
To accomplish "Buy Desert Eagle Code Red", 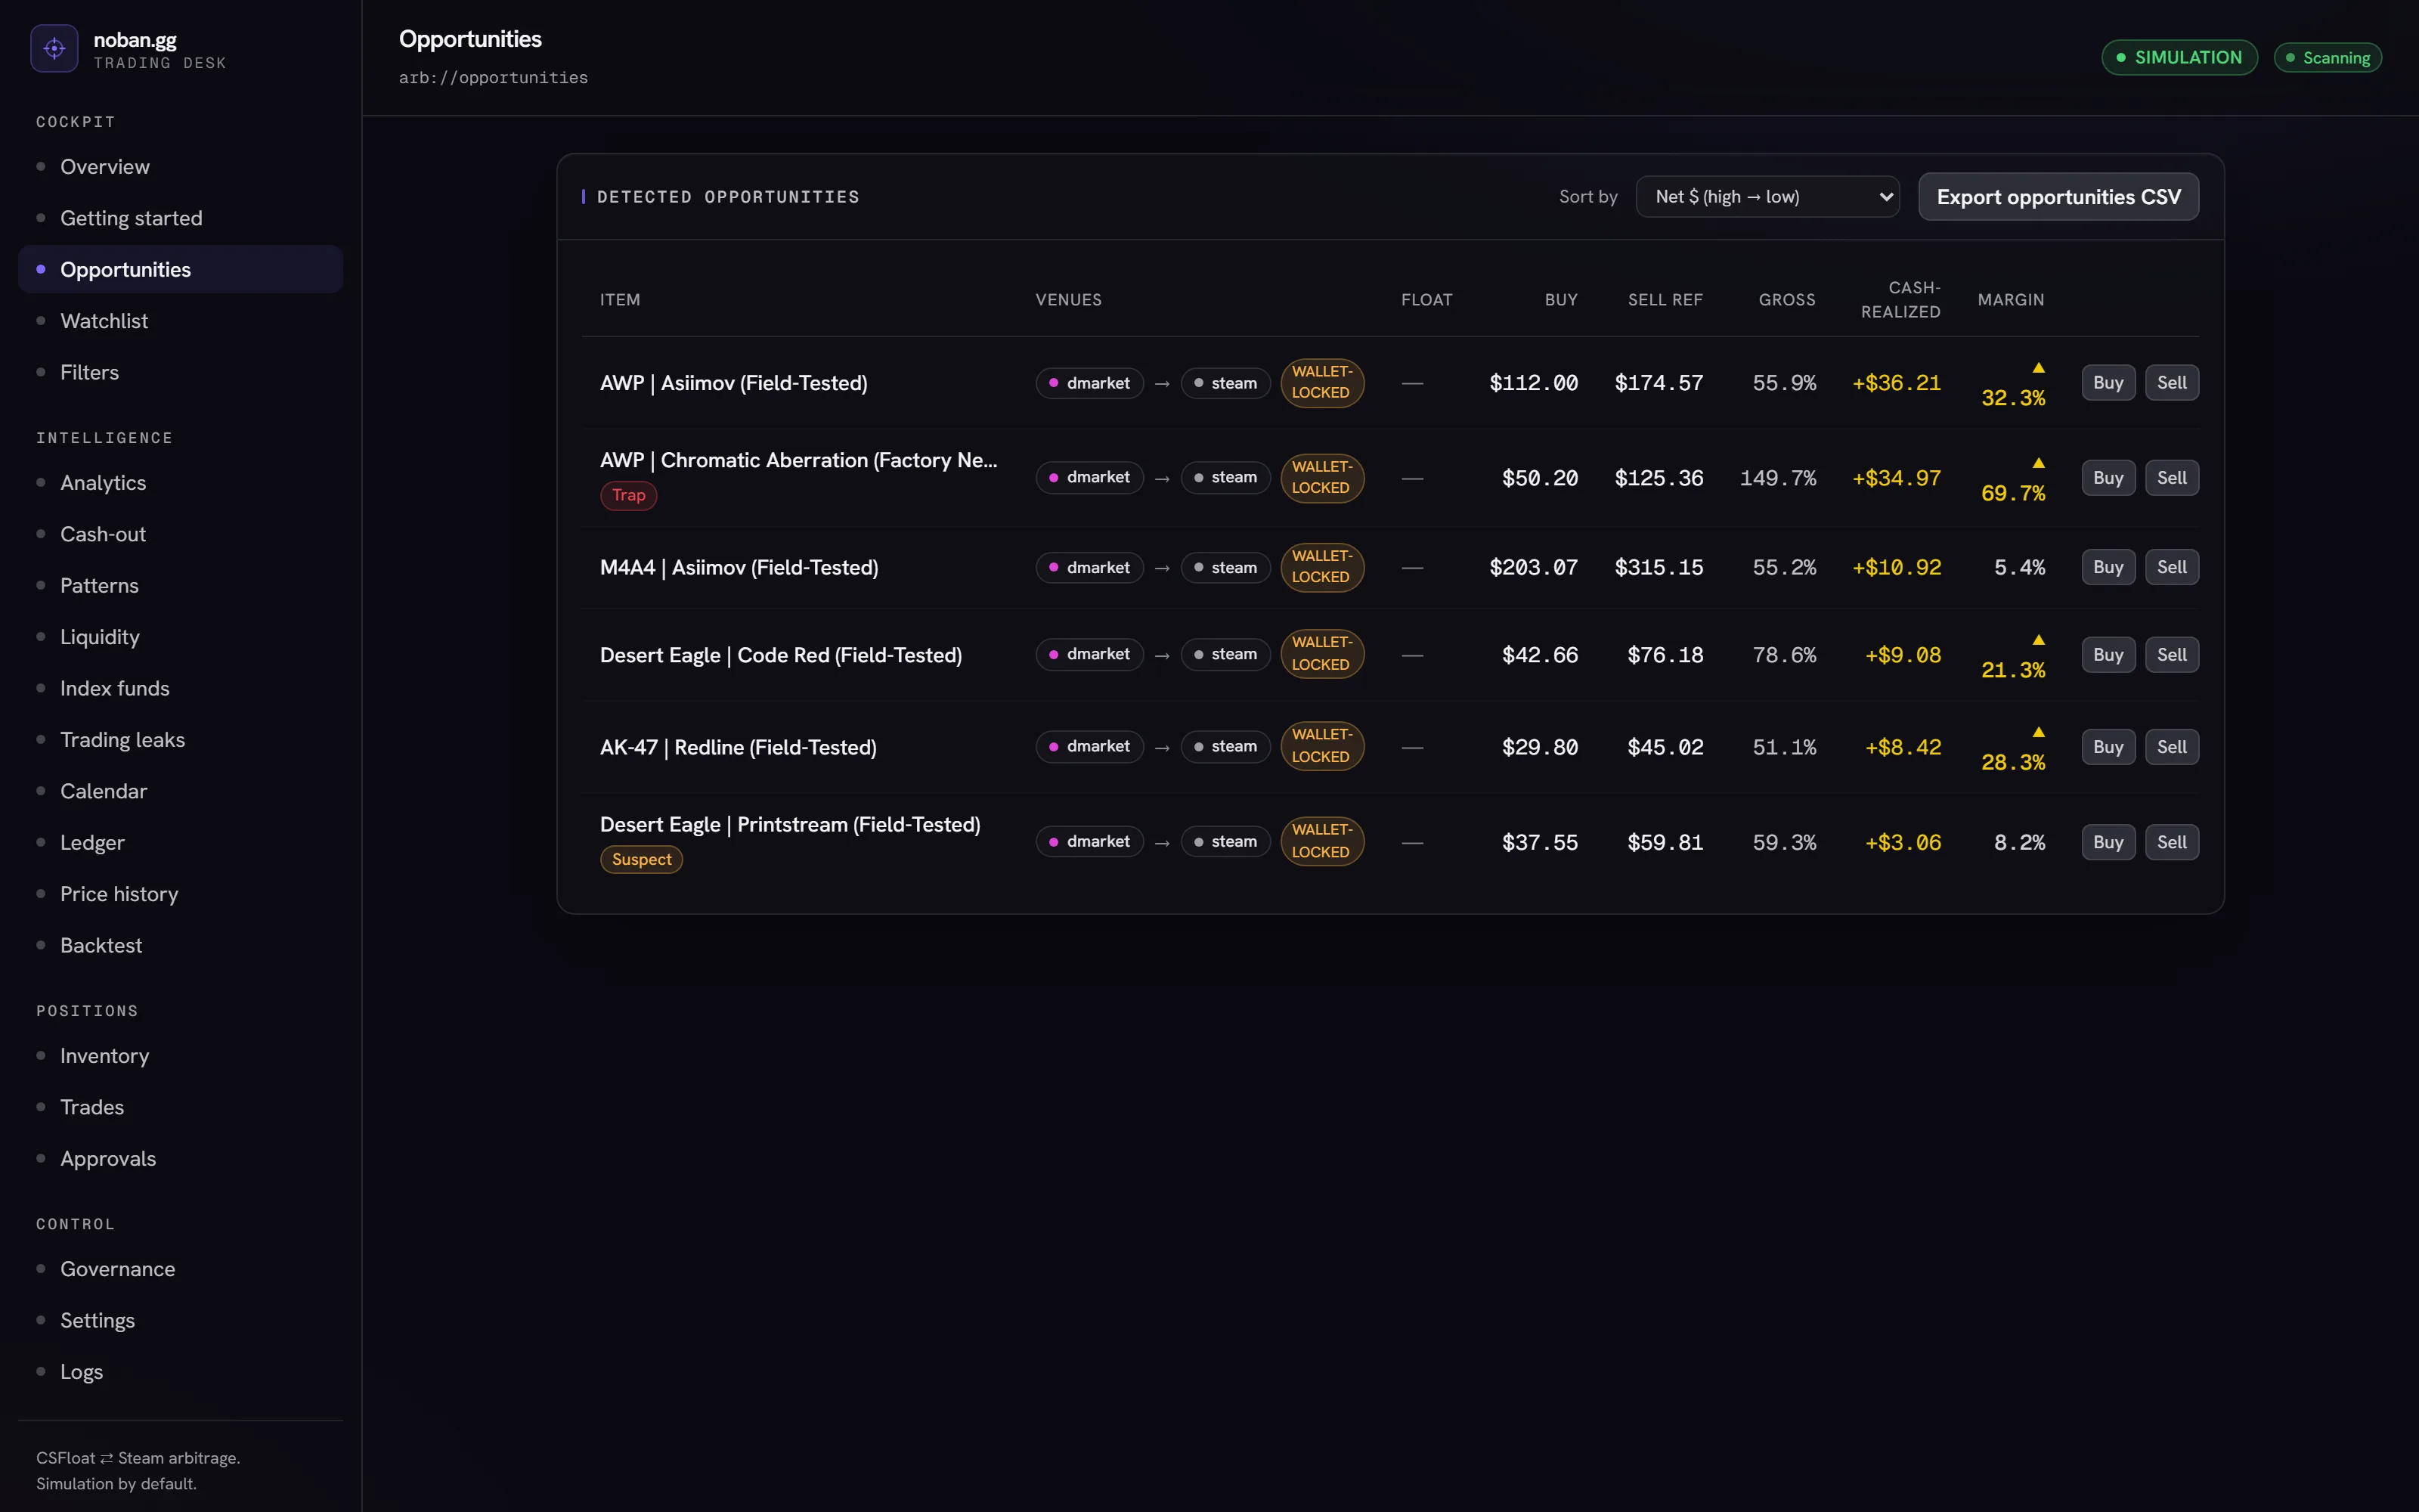I will click(x=2108, y=655).
